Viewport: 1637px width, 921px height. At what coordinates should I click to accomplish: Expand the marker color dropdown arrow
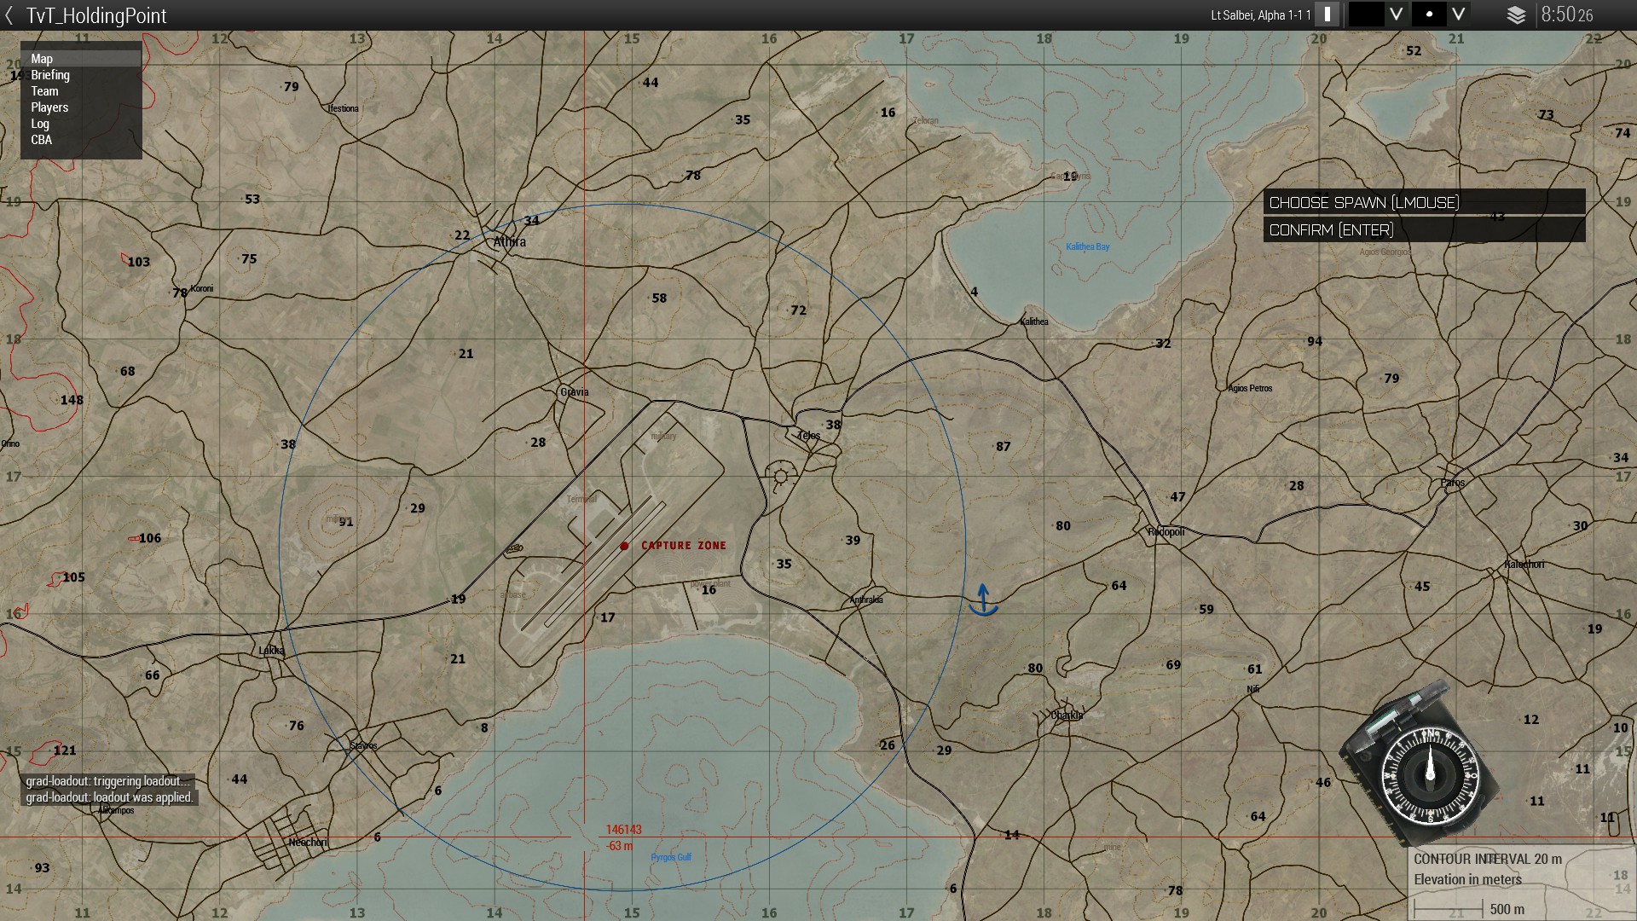click(1396, 14)
